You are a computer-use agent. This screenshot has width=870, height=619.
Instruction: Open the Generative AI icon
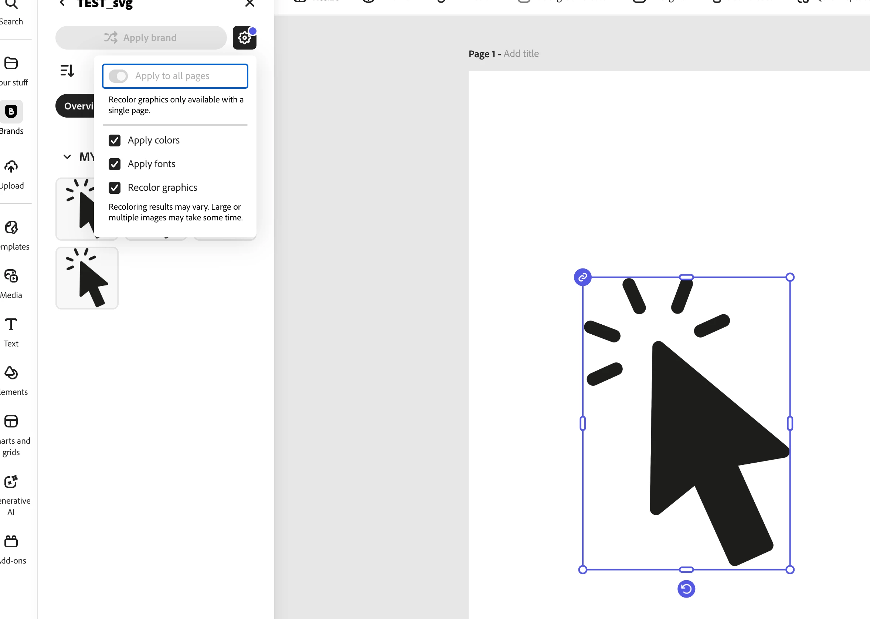coord(11,481)
